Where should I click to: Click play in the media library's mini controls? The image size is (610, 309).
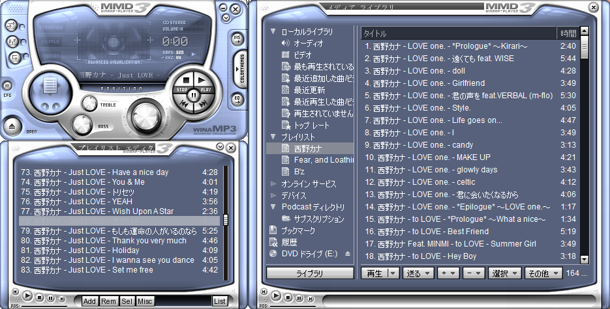point(276,296)
